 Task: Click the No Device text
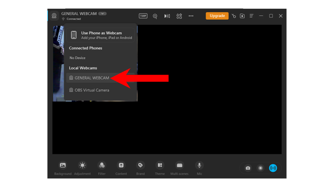tap(77, 58)
